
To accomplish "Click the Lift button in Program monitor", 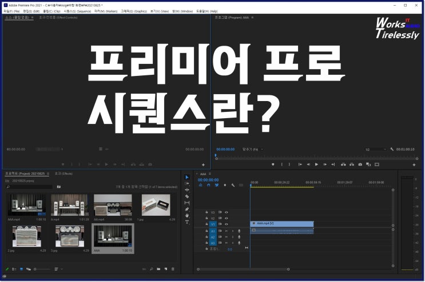I will (343, 164).
